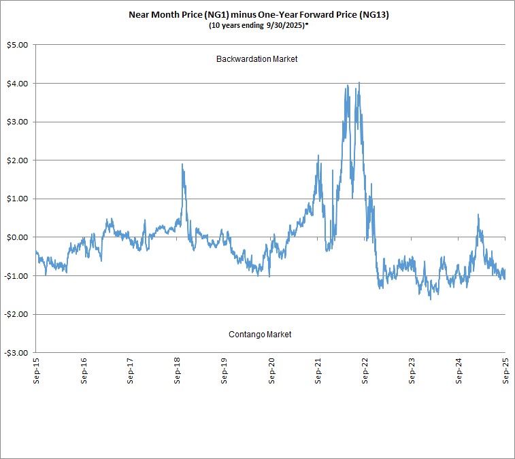Viewport: 515px width, 459px height.
Task: Click the 'Backwardation Market' label
Action: [x=257, y=59]
